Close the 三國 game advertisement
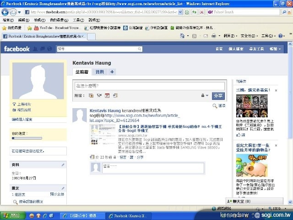Image resolution: width=293 pixels, height=220 pixels. (x=276, y=91)
